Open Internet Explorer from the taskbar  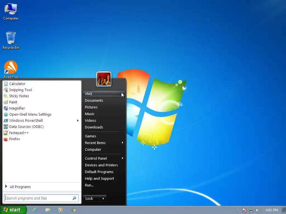[x=35, y=210]
